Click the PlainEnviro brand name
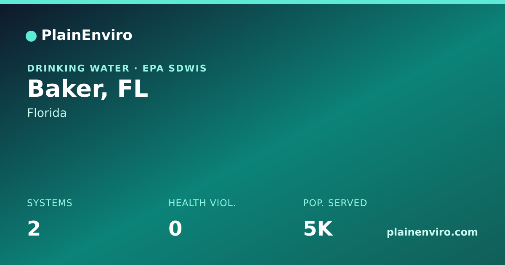This screenshot has height=265, width=505. 87,35
